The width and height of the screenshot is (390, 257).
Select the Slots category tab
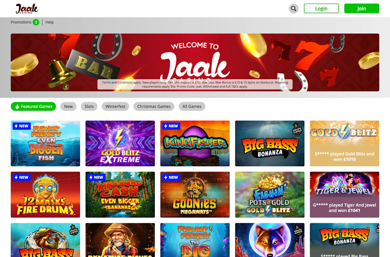point(89,106)
